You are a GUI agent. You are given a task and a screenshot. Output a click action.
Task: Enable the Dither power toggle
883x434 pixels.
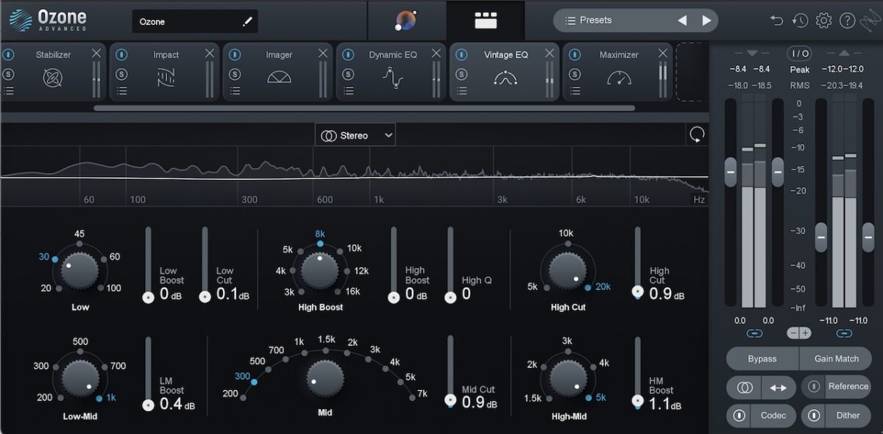click(814, 416)
